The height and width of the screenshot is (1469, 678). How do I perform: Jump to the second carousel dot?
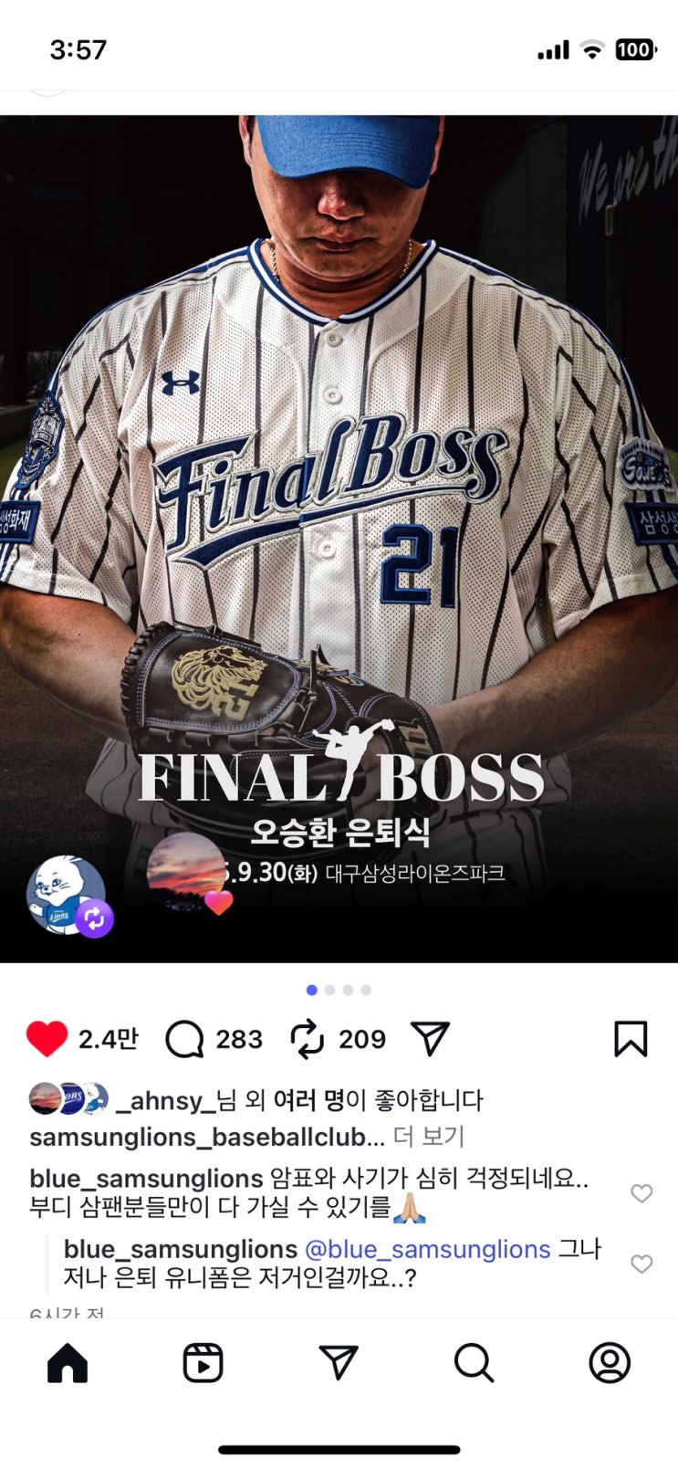pos(330,990)
